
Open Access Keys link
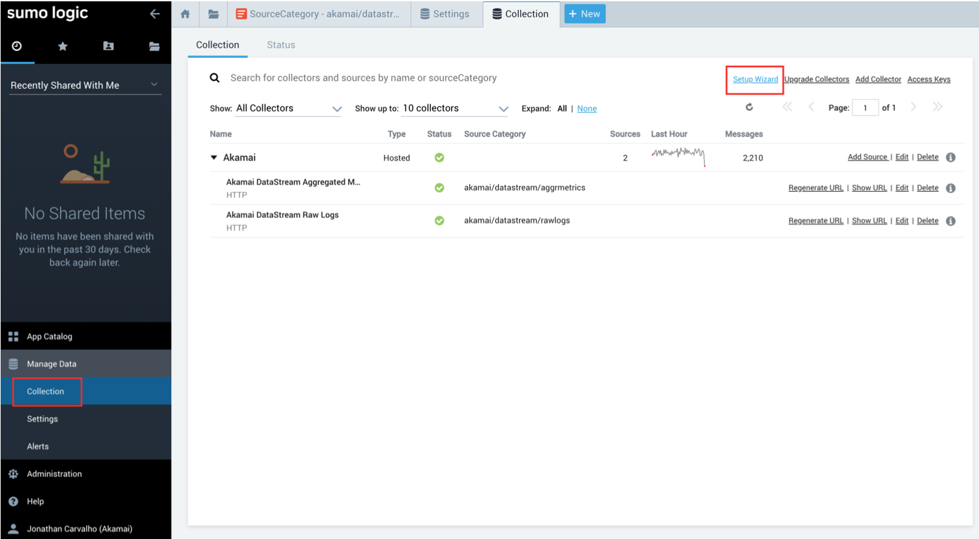[929, 79]
